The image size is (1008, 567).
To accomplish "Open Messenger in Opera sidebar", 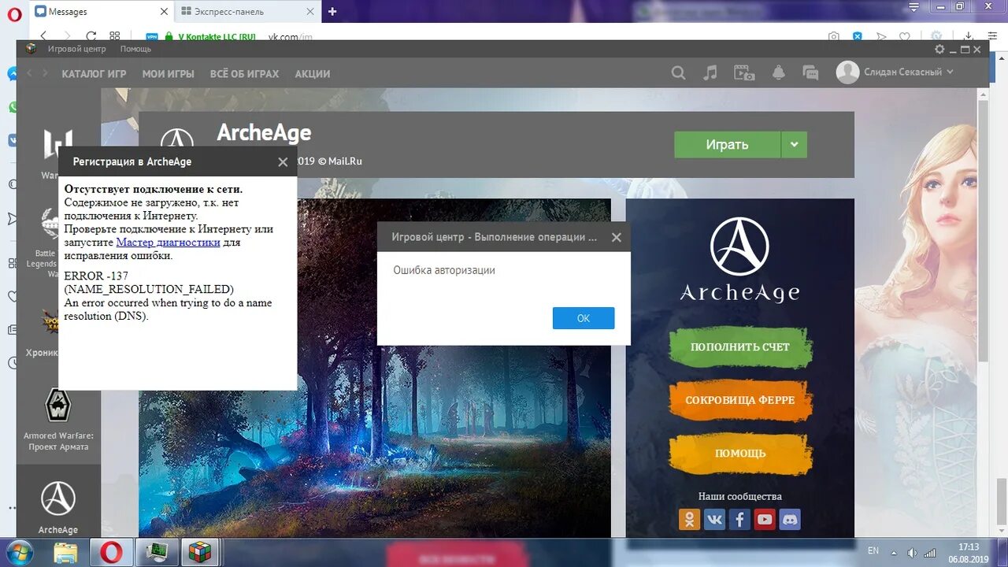I will (x=13, y=74).
